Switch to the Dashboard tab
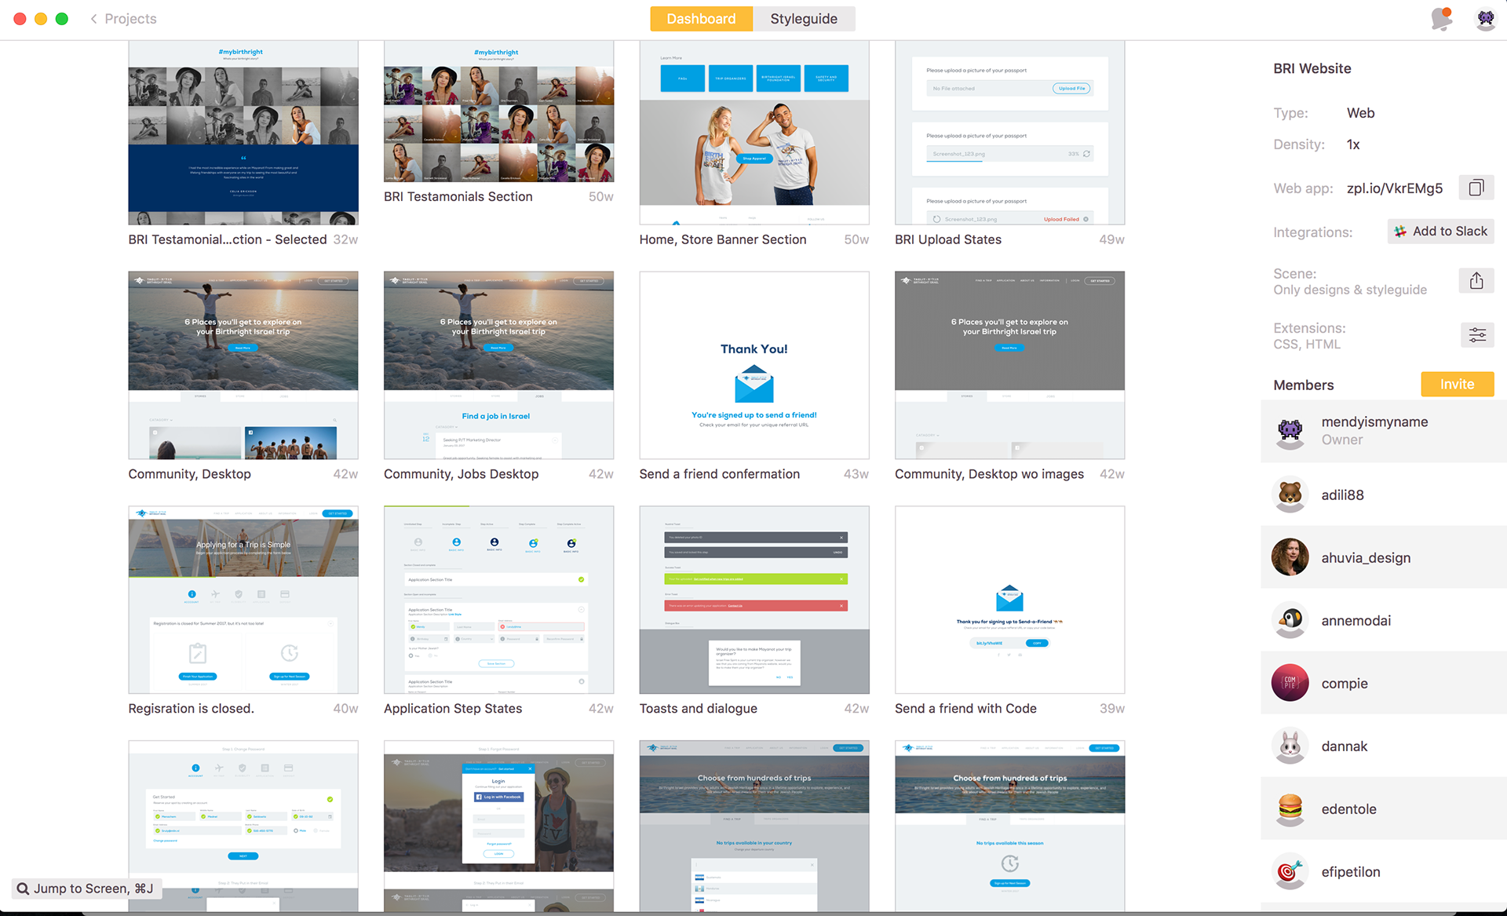The image size is (1507, 916). tap(701, 18)
